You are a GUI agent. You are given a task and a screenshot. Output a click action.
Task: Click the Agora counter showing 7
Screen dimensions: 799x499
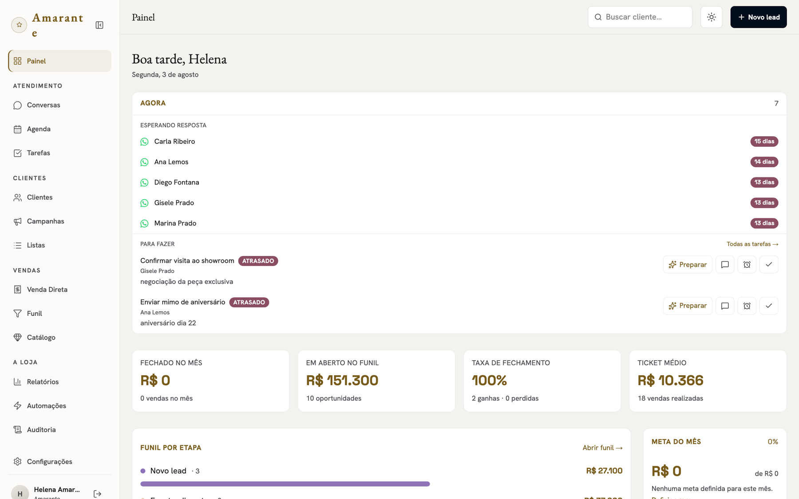click(x=776, y=103)
